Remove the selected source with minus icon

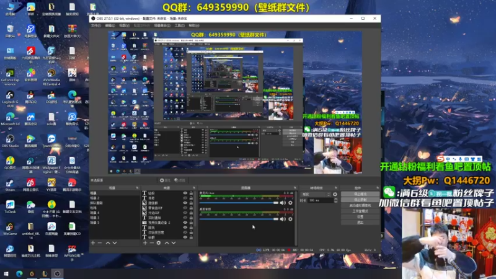pos(152,243)
